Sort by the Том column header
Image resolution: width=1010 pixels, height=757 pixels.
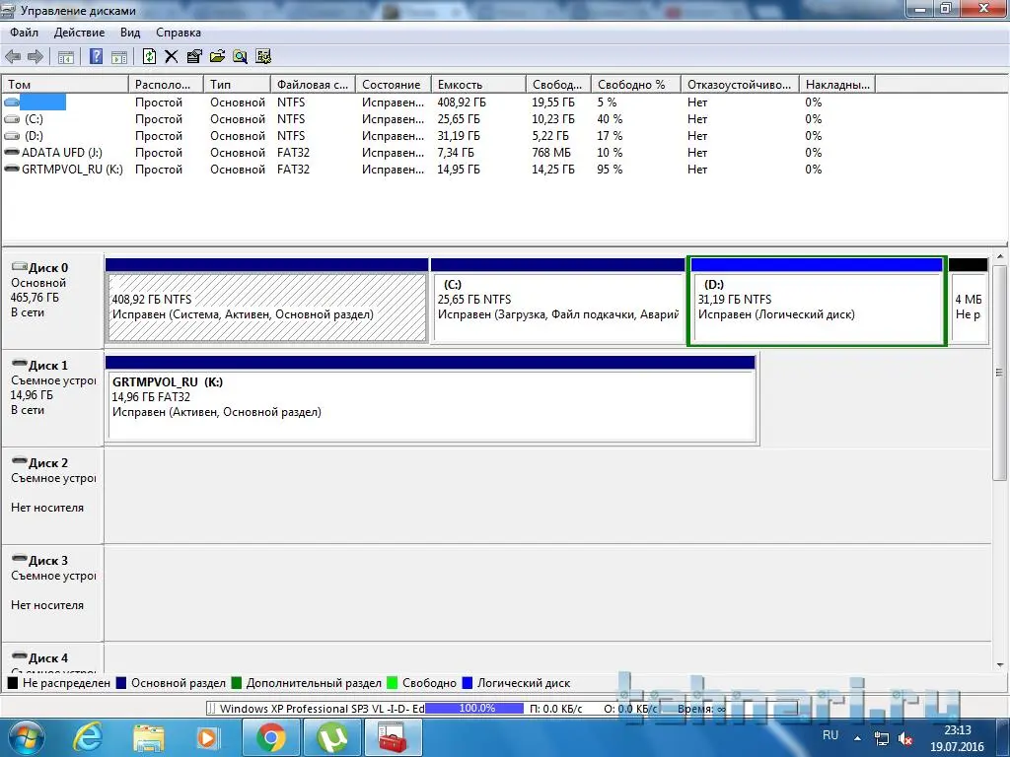click(65, 85)
